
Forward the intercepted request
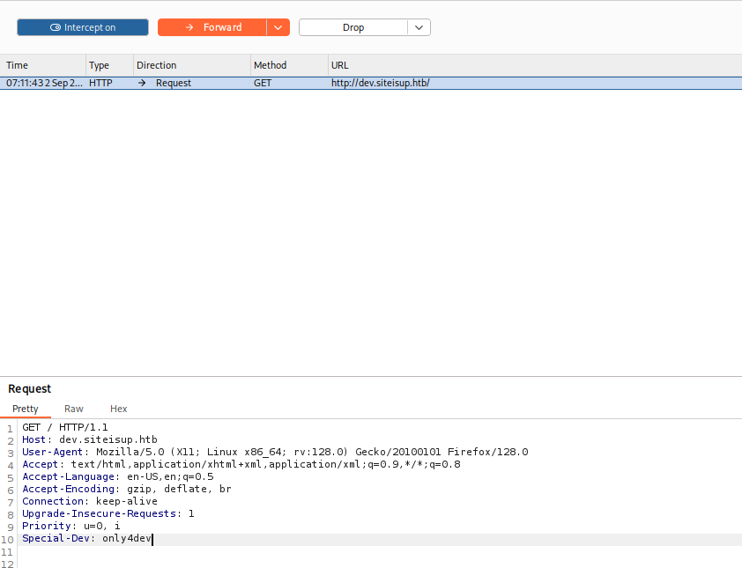pyautogui.click(x=212, y=27)
